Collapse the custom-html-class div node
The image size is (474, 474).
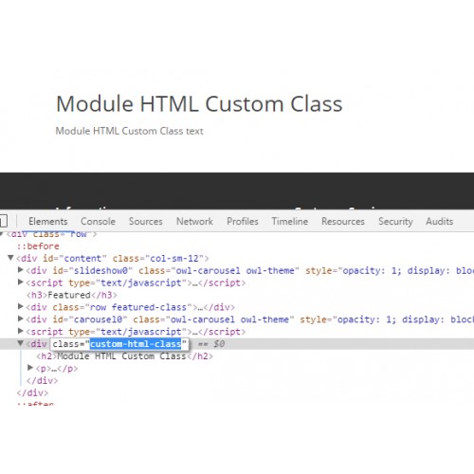pyautogui.click(x=21, y=343)
